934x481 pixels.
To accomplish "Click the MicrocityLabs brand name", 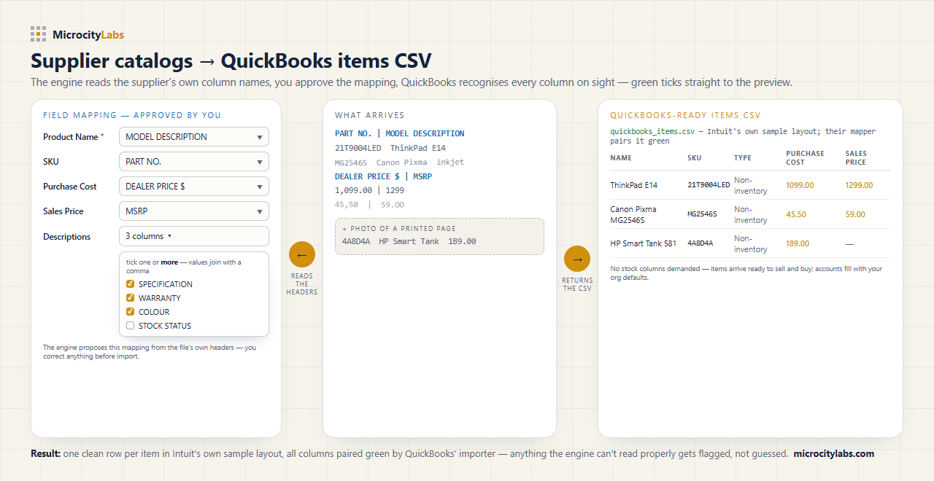I will click(88, 34).
